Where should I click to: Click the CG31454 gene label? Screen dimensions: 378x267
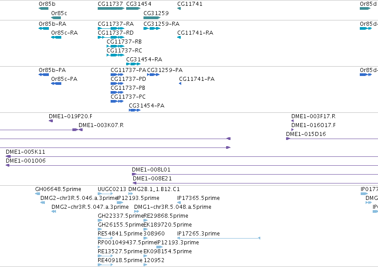[x=139, y=4]
